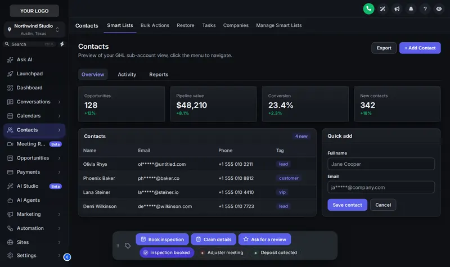Click the location pin icon beside Northwind Studio

(x=10, y=29)
